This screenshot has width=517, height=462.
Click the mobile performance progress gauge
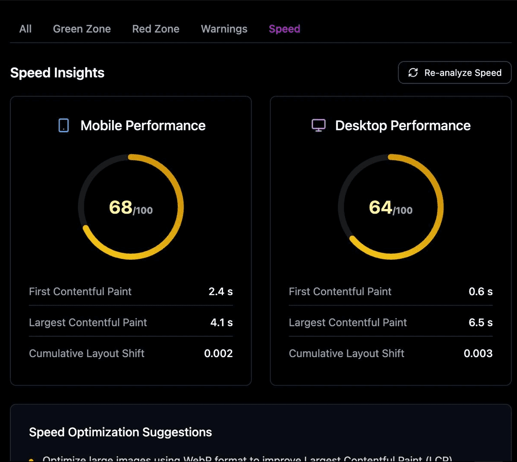coord(131,206)
